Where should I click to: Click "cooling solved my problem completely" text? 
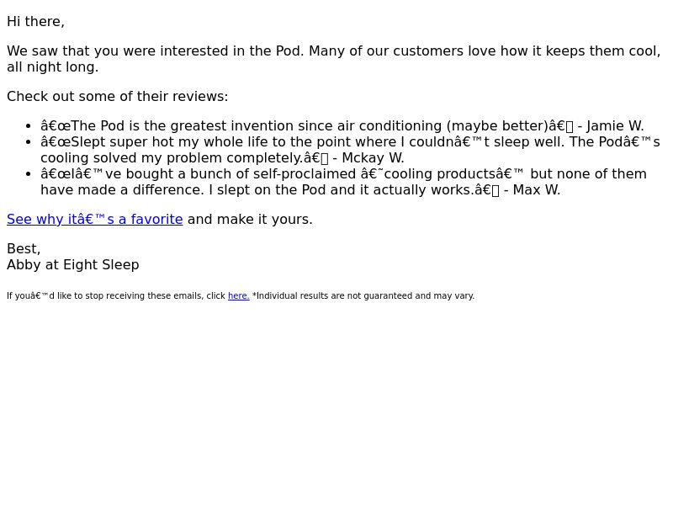click(172, 158)
